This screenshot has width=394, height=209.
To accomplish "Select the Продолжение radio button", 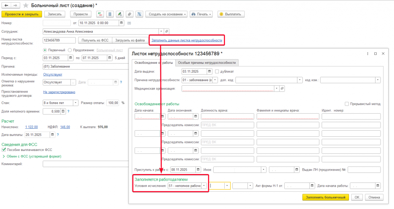I will (x=70, y=50).
